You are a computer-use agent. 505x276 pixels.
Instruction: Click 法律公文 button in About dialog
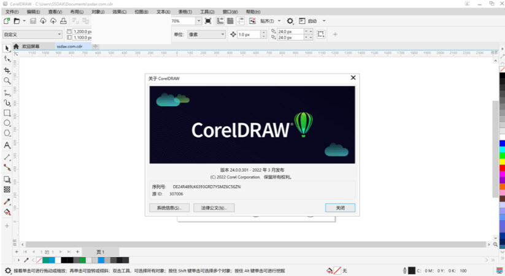coord(214,208)
